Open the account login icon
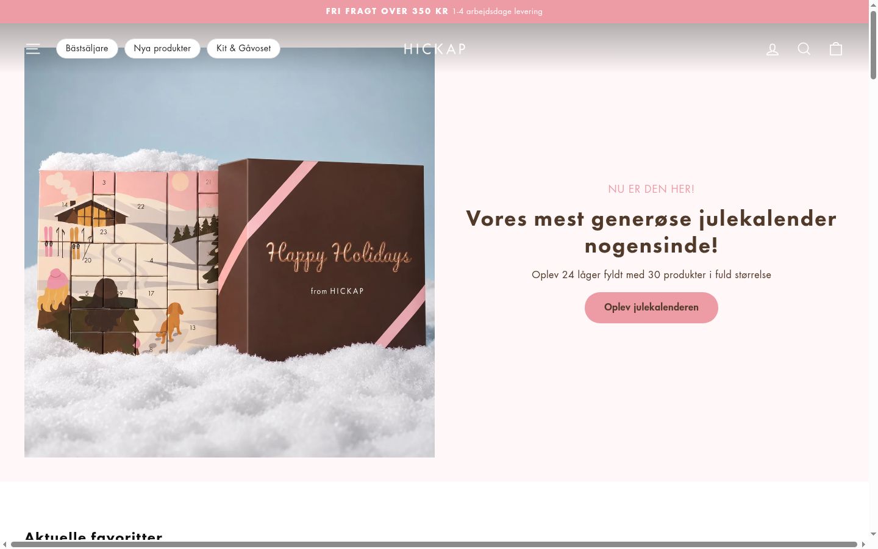Viewport: 878px width, 549px height. click(773, 49)
